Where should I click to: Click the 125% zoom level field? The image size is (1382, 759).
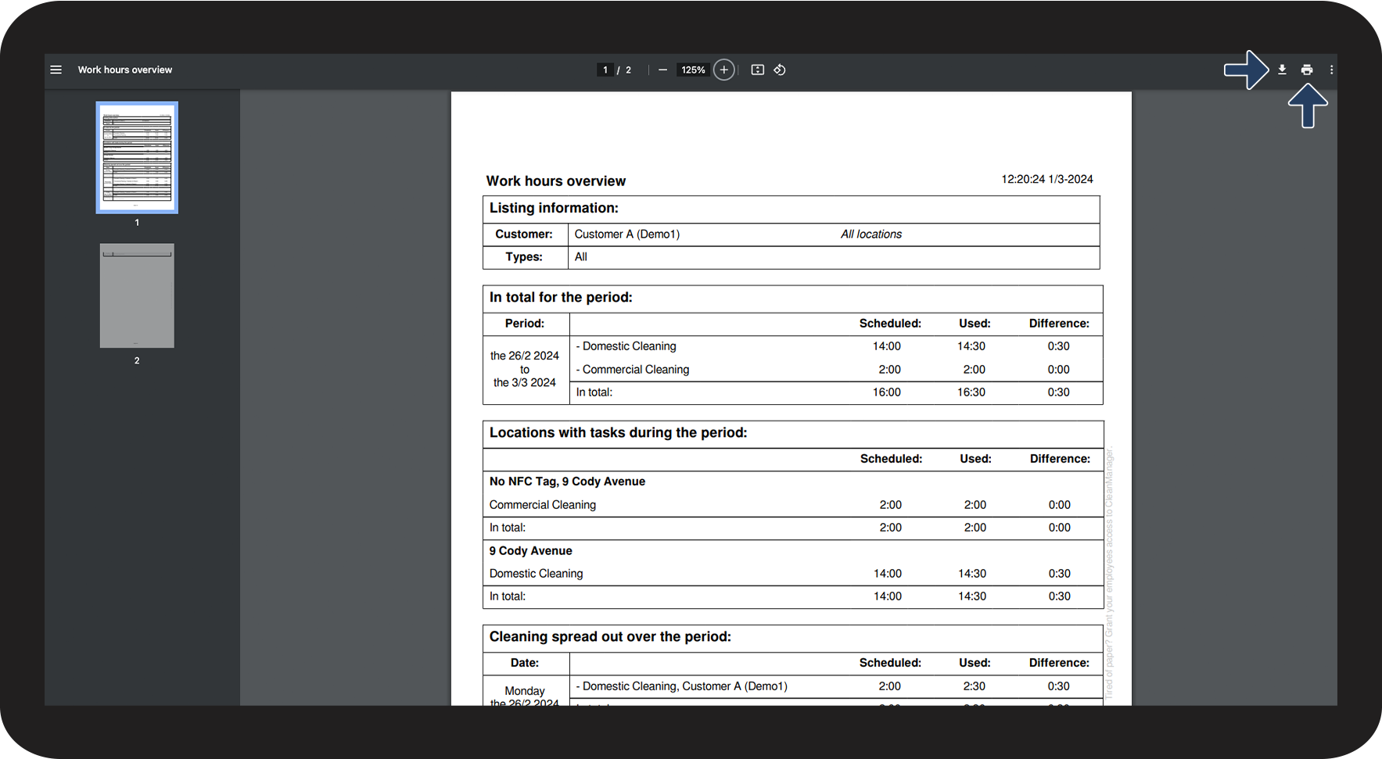point(693,70)
